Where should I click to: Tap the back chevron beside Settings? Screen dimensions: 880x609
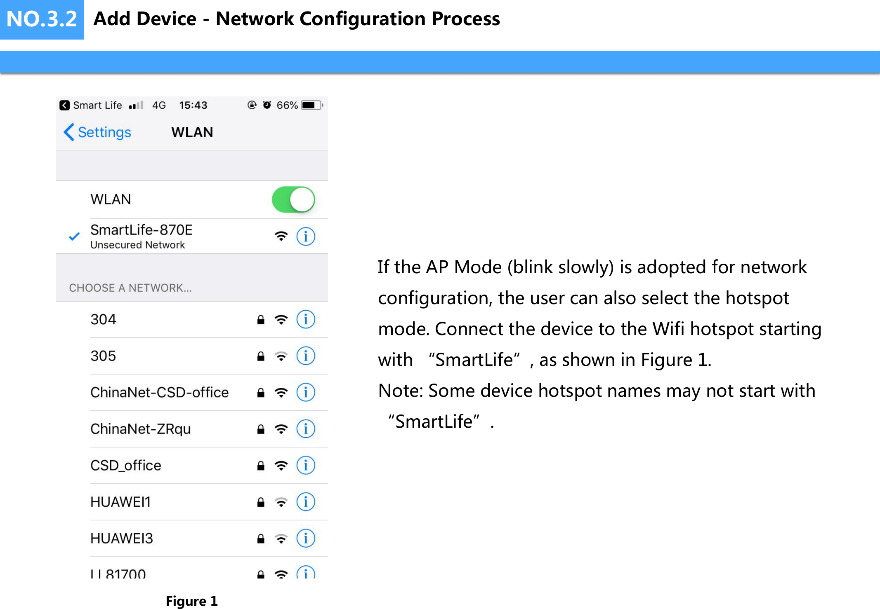coord(69,132)
